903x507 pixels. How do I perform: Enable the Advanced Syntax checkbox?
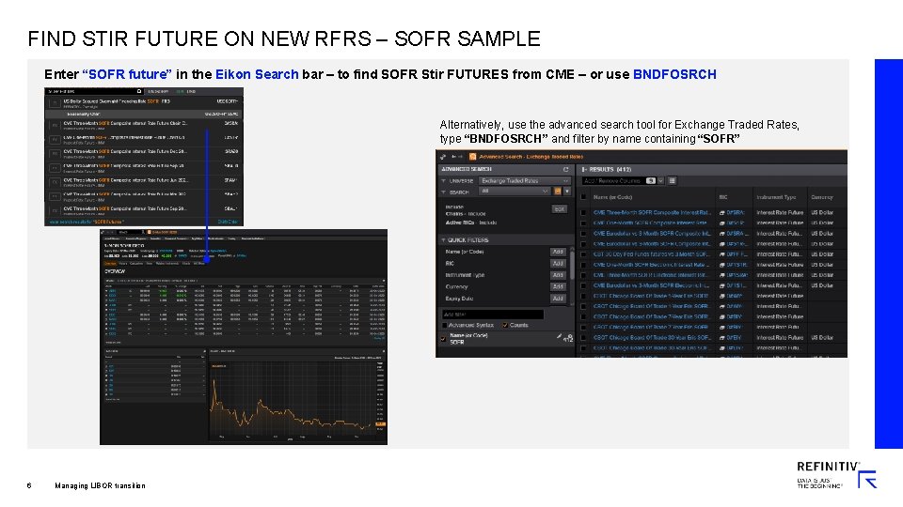pos(444,326)
